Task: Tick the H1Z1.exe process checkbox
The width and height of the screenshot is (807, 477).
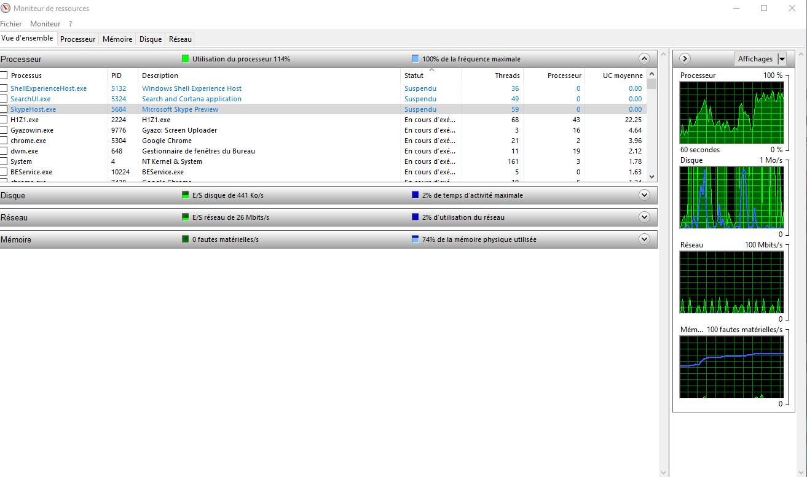Action: 4,120
